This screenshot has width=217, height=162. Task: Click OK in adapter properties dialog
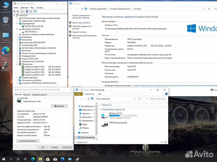point(42,147)
